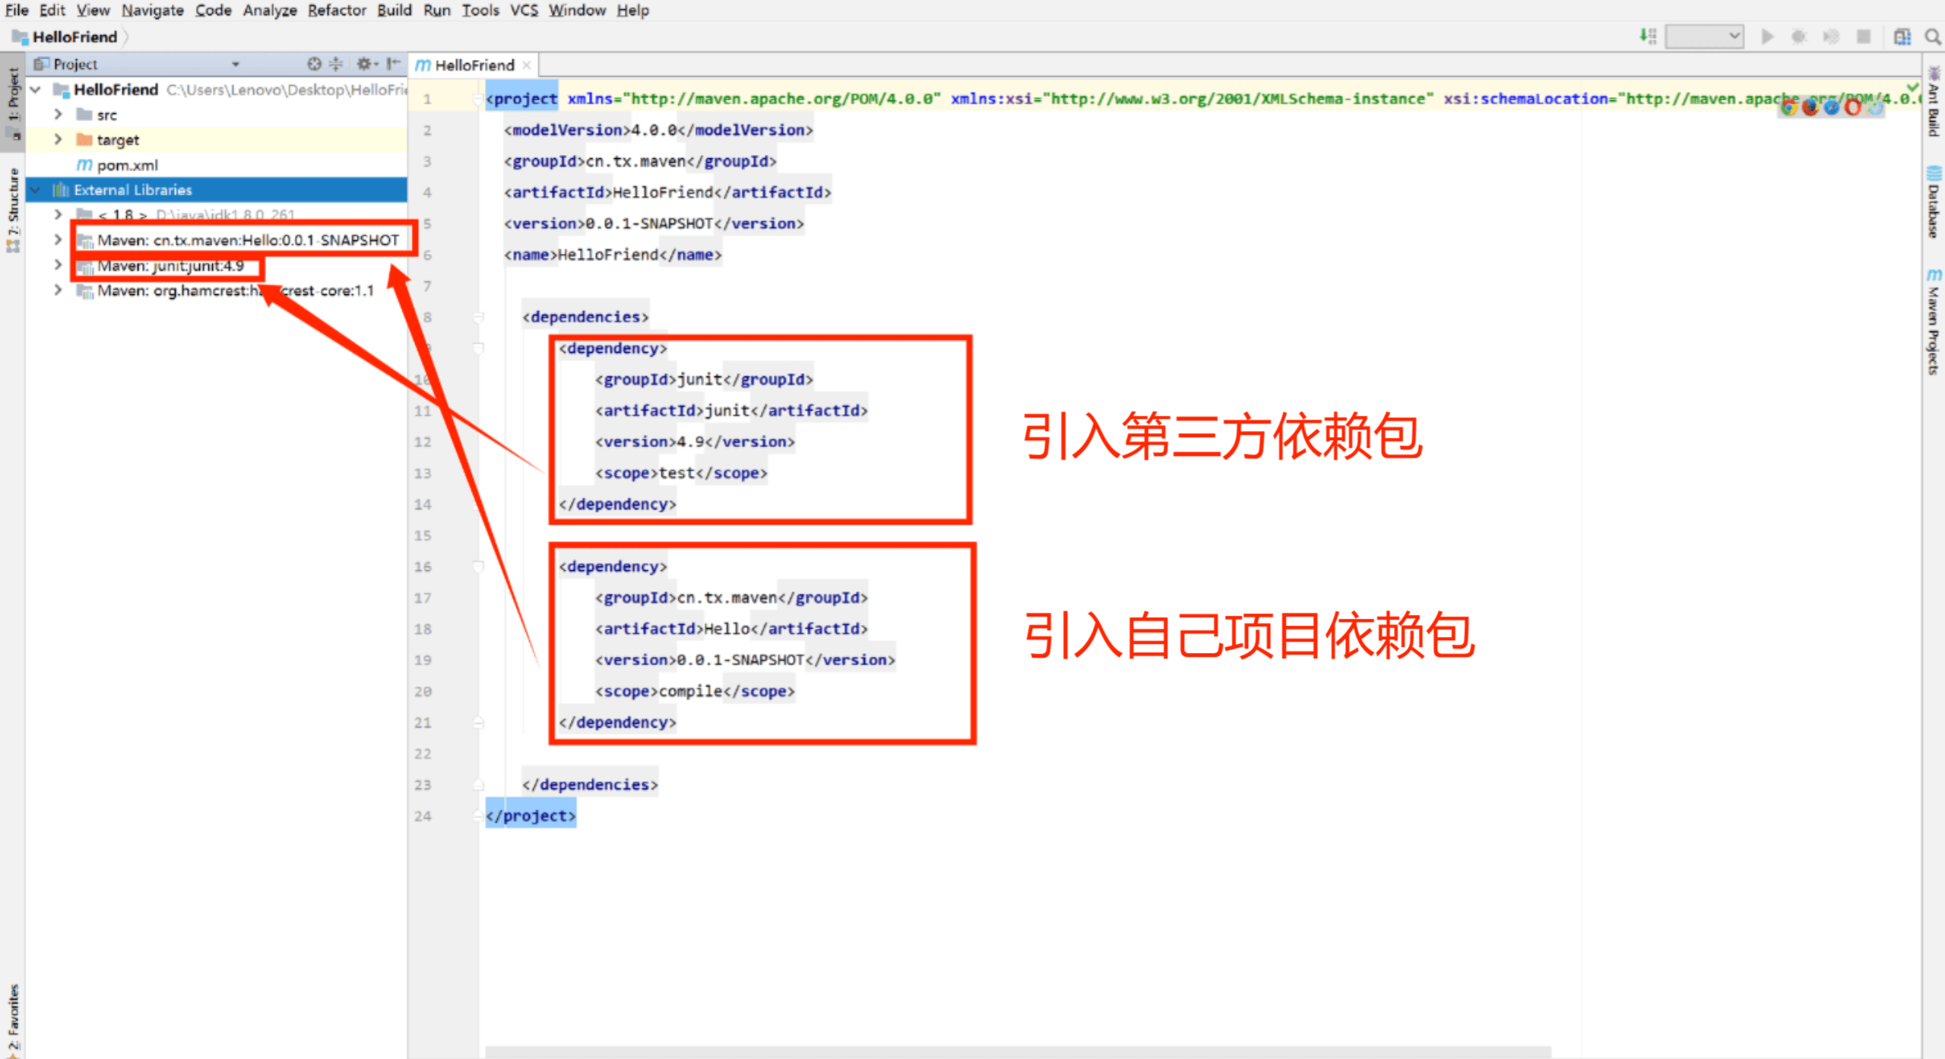
Task: Expand the src folder
Action: [x=58, y=115]
